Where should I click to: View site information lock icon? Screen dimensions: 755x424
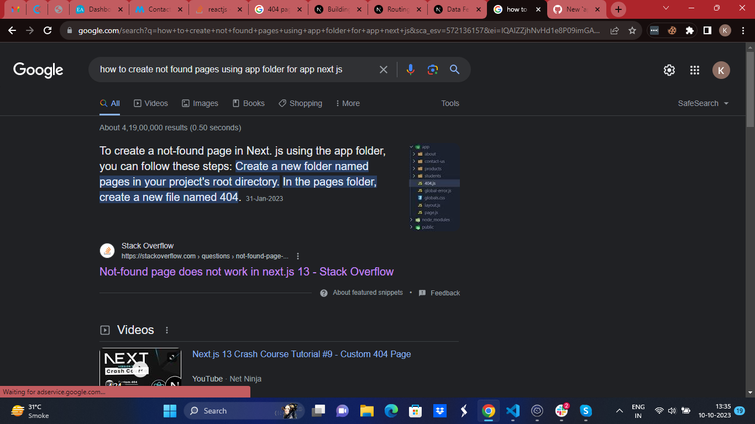69,31
